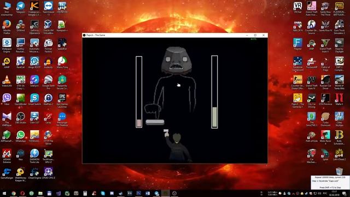This screenshot has height=197, width=350.
Task: Launch the VRChat desktop shortcut
Action: pos(297,7)
